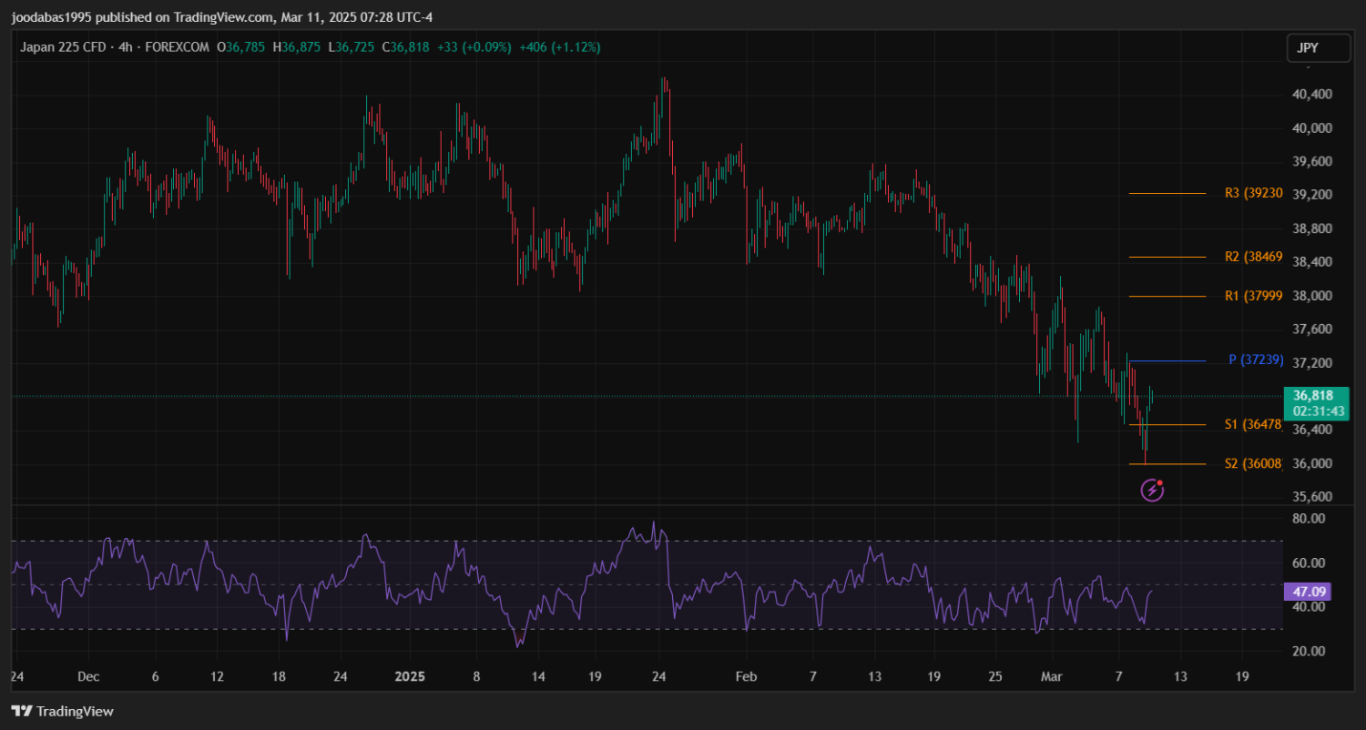Click the 40,000 level on price scale
Image resolution: width=1366 pixels, height=730 pixels.
click(x=1313, y=127)
